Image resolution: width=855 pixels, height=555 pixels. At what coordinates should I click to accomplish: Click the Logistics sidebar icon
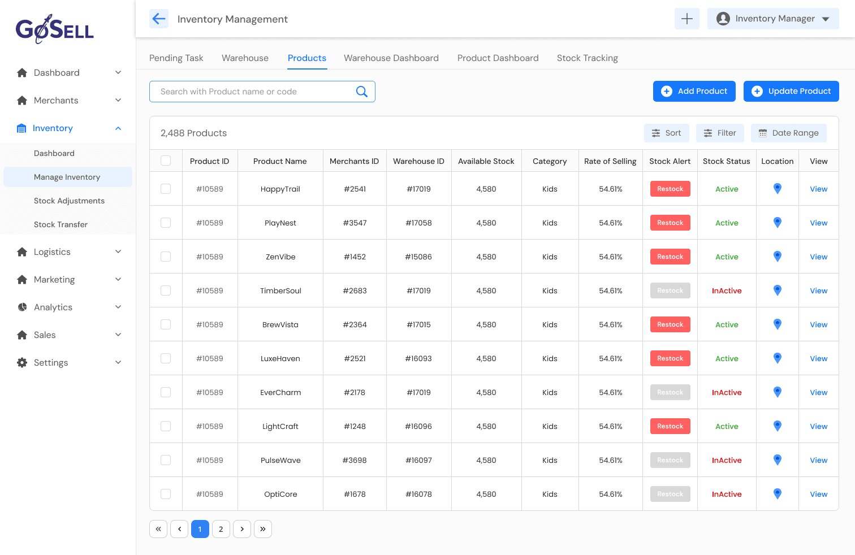coord(22,252)
